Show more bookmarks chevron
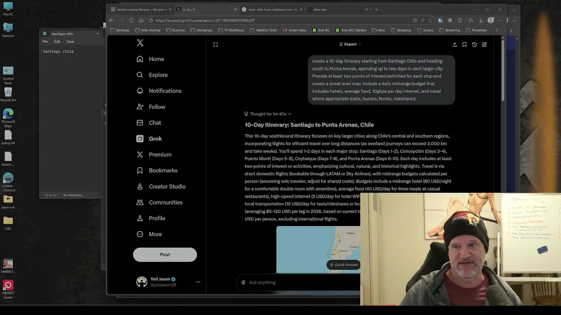The height and width of the screenshot is (315, 561). [497, 30]
